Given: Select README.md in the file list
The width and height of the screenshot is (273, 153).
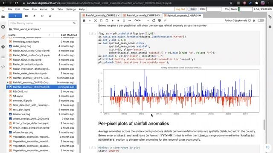Looking at the screenshot, I should tap(41, 91).
